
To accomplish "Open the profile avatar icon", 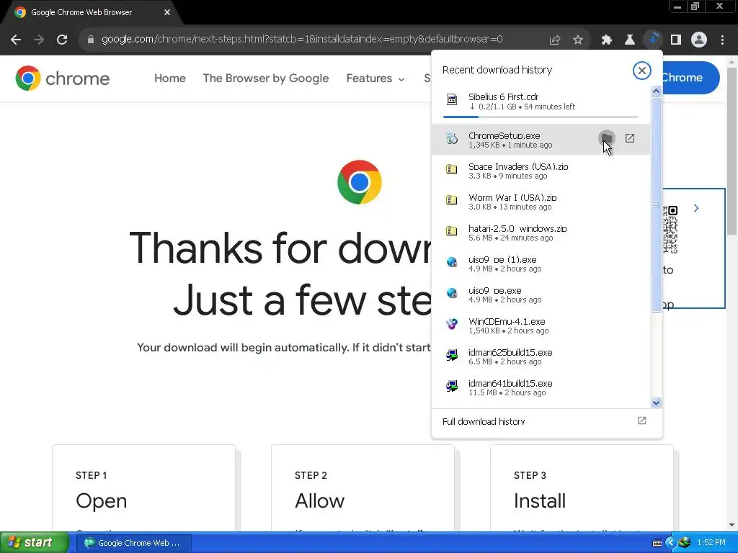I will tap(699, 40).
